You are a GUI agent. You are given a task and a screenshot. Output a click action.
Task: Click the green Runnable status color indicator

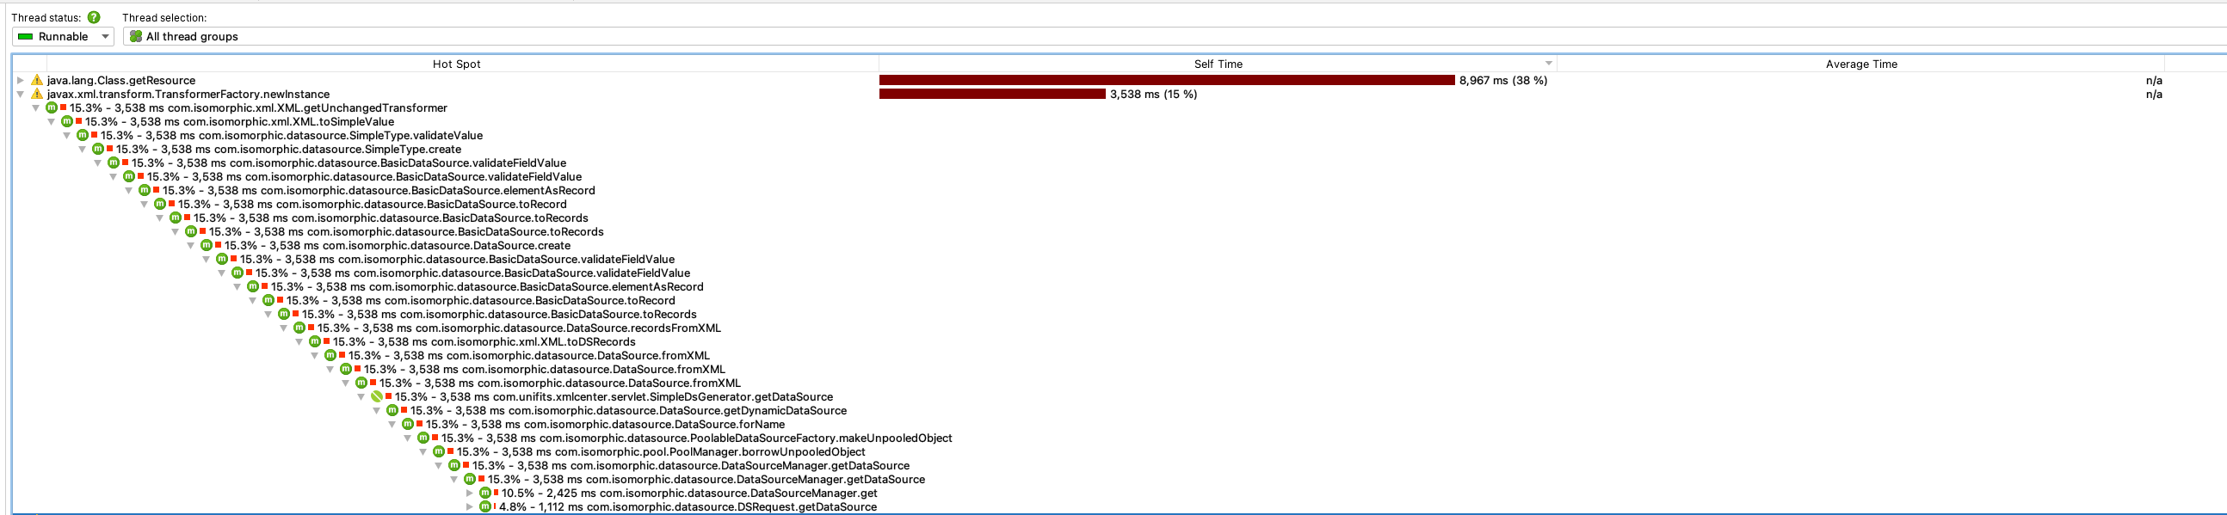click(x=25, y=36)
